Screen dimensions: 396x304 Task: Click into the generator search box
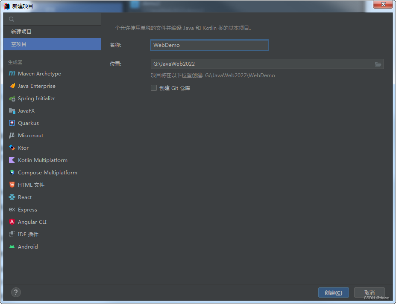point(52,19)
